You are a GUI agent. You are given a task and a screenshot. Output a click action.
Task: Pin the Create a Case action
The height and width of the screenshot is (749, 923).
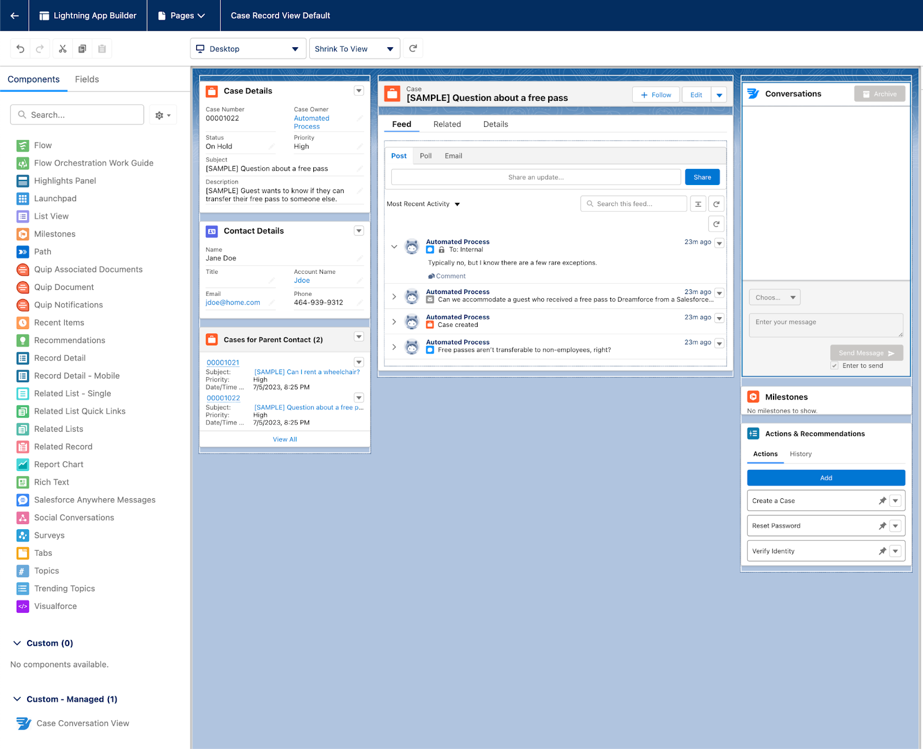pos(882,500)
